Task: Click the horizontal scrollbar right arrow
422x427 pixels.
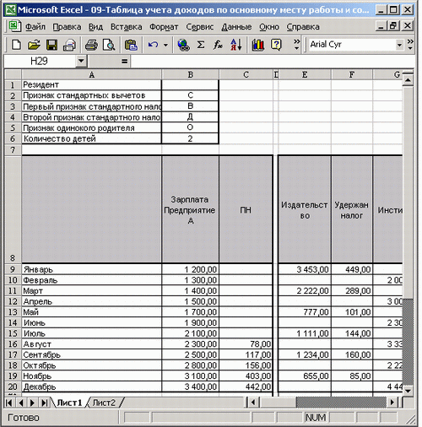Action: pos(392,403)
